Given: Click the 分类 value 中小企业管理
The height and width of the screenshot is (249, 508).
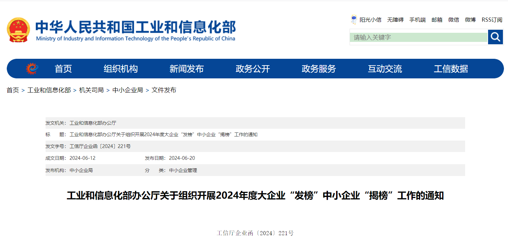Looking at the screenshot, I should (x=183, y=170).
